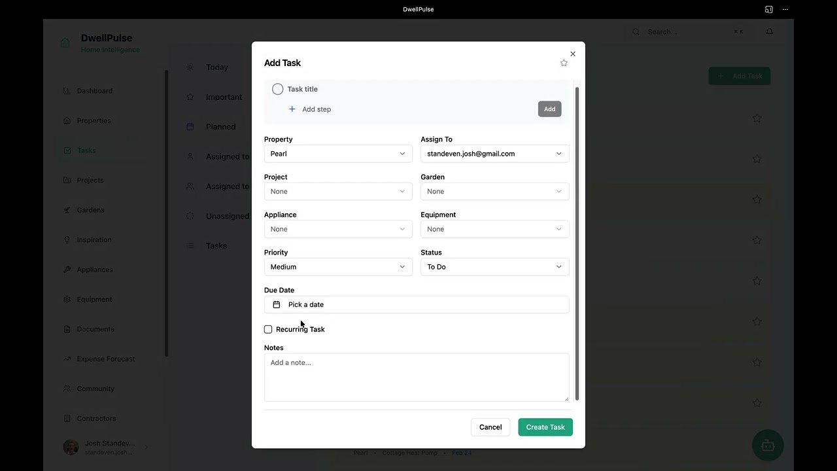Viewport: 837px width, 471px height.
Task: Click the Documents file icon
Action: point(67,329)
